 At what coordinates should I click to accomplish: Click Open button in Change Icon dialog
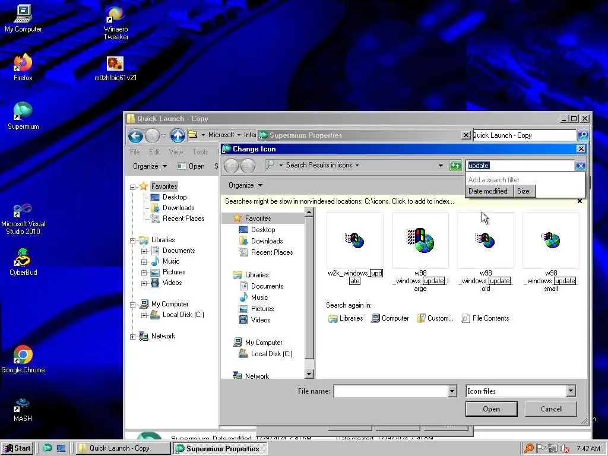[491, 408]
